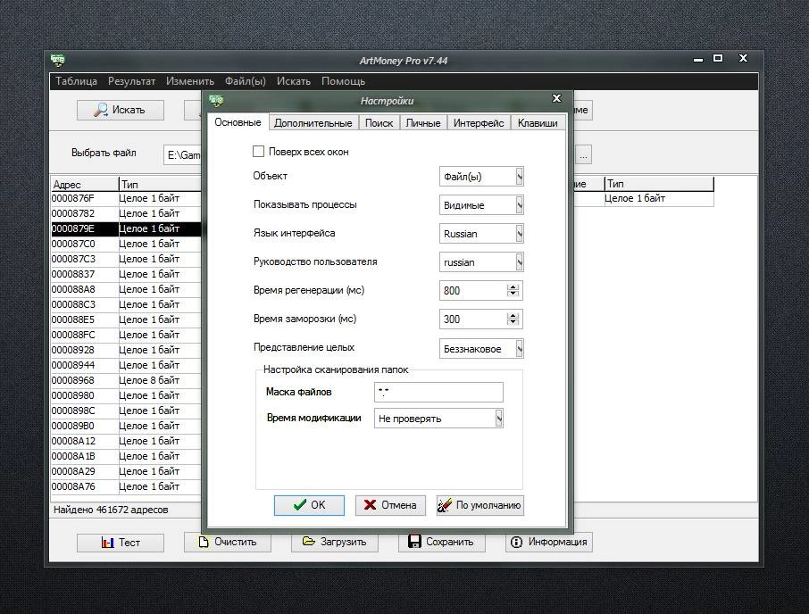Image resolution: width=809 pixels, height=614 pixels.
Task: Open the Объект dropdown
Action: click(520, 177)
